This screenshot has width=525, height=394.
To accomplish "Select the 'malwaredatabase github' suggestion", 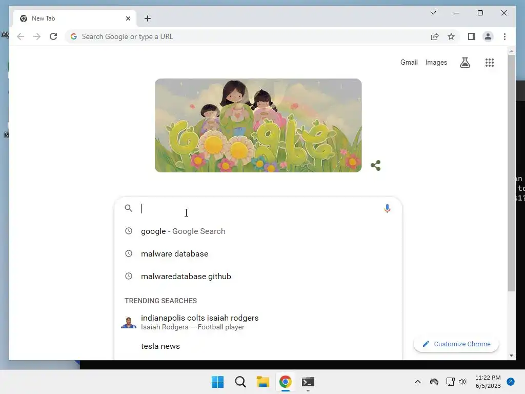I will click(x=258, y=277).
